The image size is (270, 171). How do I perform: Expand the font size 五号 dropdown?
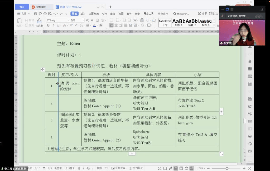click(83, 20)
